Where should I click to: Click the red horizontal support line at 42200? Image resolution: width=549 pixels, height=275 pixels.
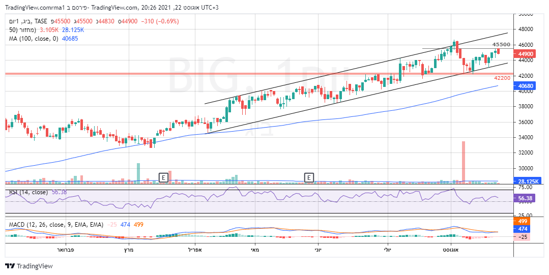259,74
